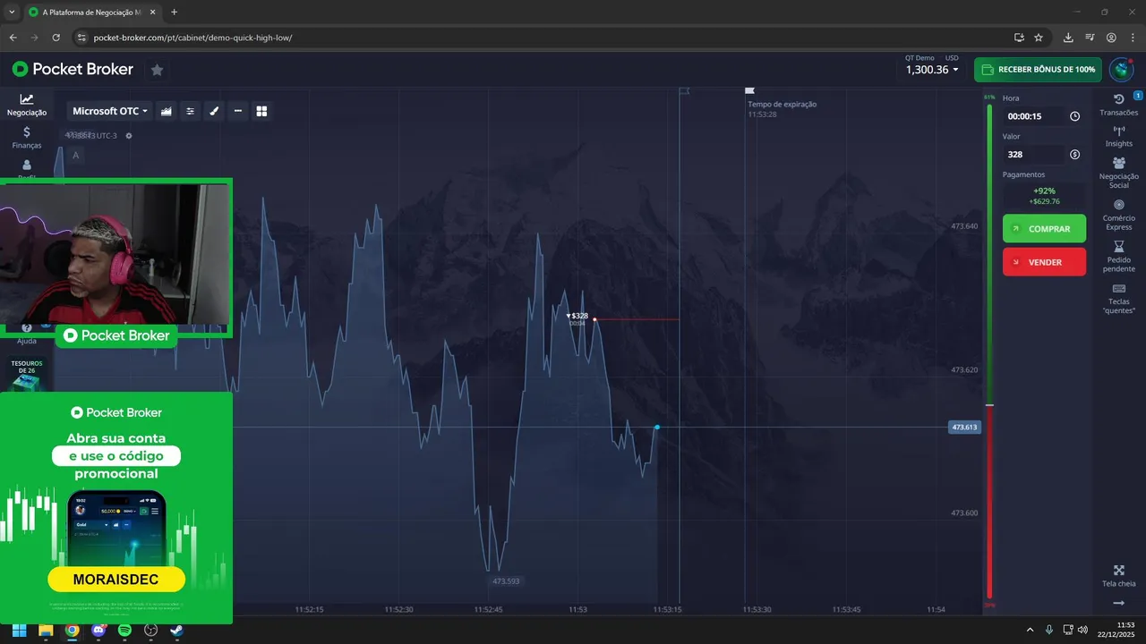Click the clock icon beside Hora
Screen dimensions: 1146x644
[x=1074, y=116]
